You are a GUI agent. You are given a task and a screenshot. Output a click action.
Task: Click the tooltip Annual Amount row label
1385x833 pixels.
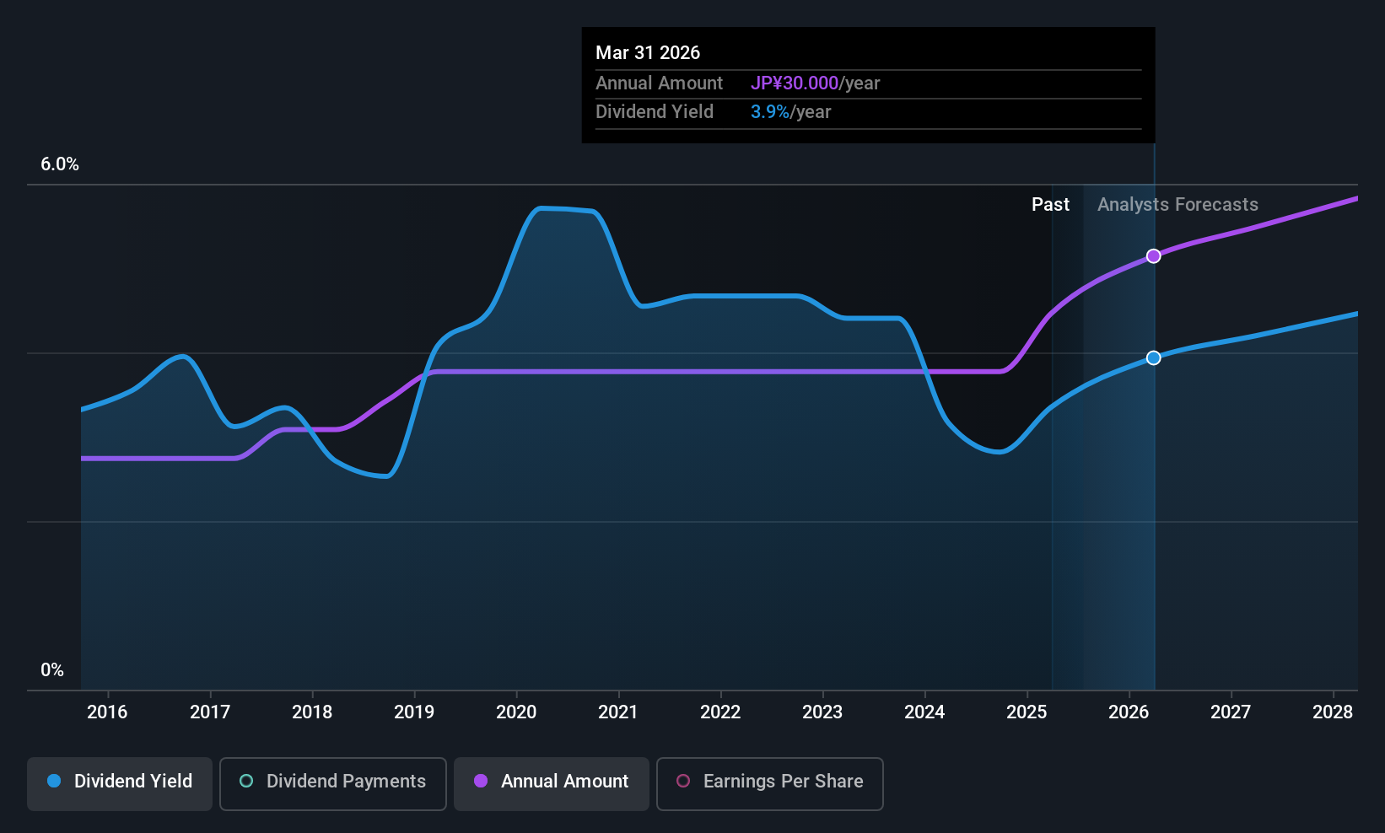[659, 83]
